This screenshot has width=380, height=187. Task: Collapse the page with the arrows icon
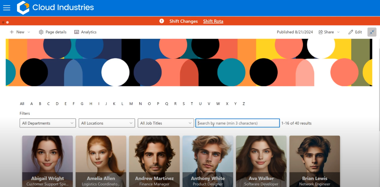pos(372,32)
